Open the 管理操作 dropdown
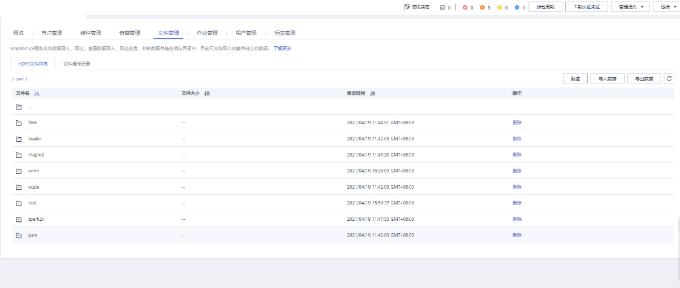The image size is (680, 288). coord(630,7)
